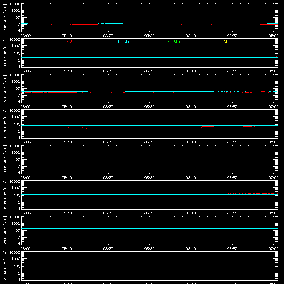
Task: Click 05:20 tick label below 410 MHz panel
Action: (108, 71)
